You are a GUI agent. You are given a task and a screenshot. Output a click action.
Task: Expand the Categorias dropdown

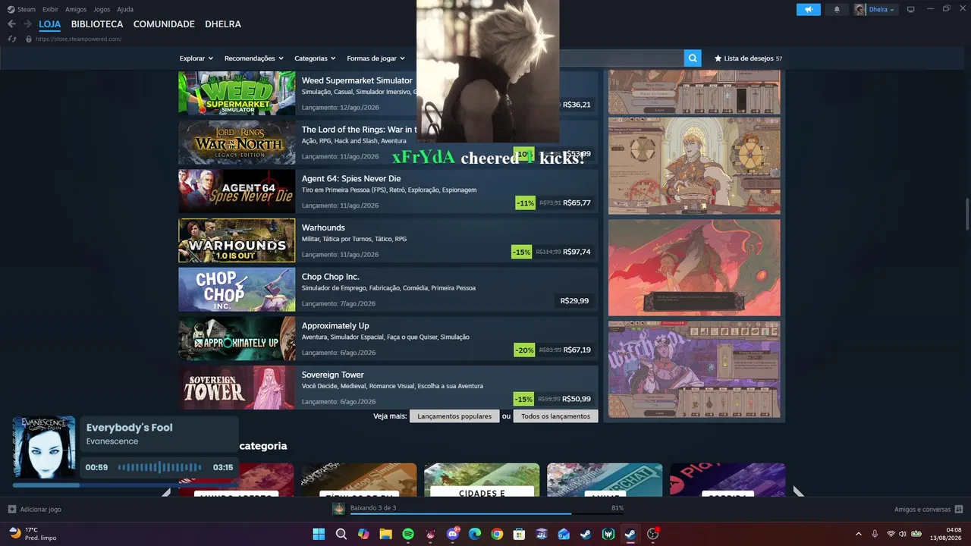click(316, 58)
